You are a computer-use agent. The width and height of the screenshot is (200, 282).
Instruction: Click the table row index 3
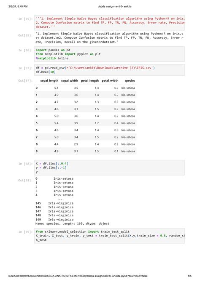37,109
